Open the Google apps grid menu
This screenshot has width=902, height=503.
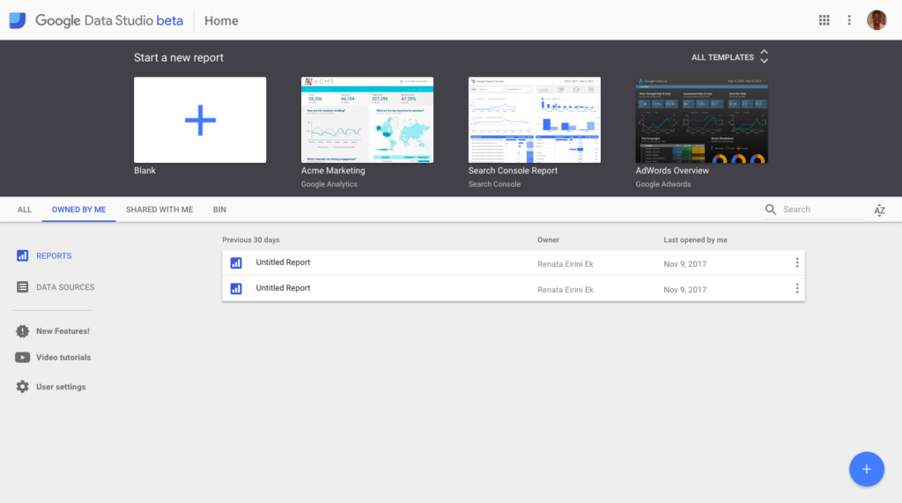(x=824, y=20)
